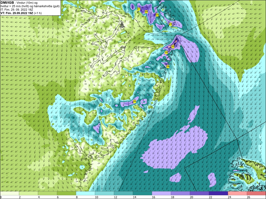Screen dimensions: 266x199
Task: Click the legend scale value 4
Action: click(x=39, y=197)
